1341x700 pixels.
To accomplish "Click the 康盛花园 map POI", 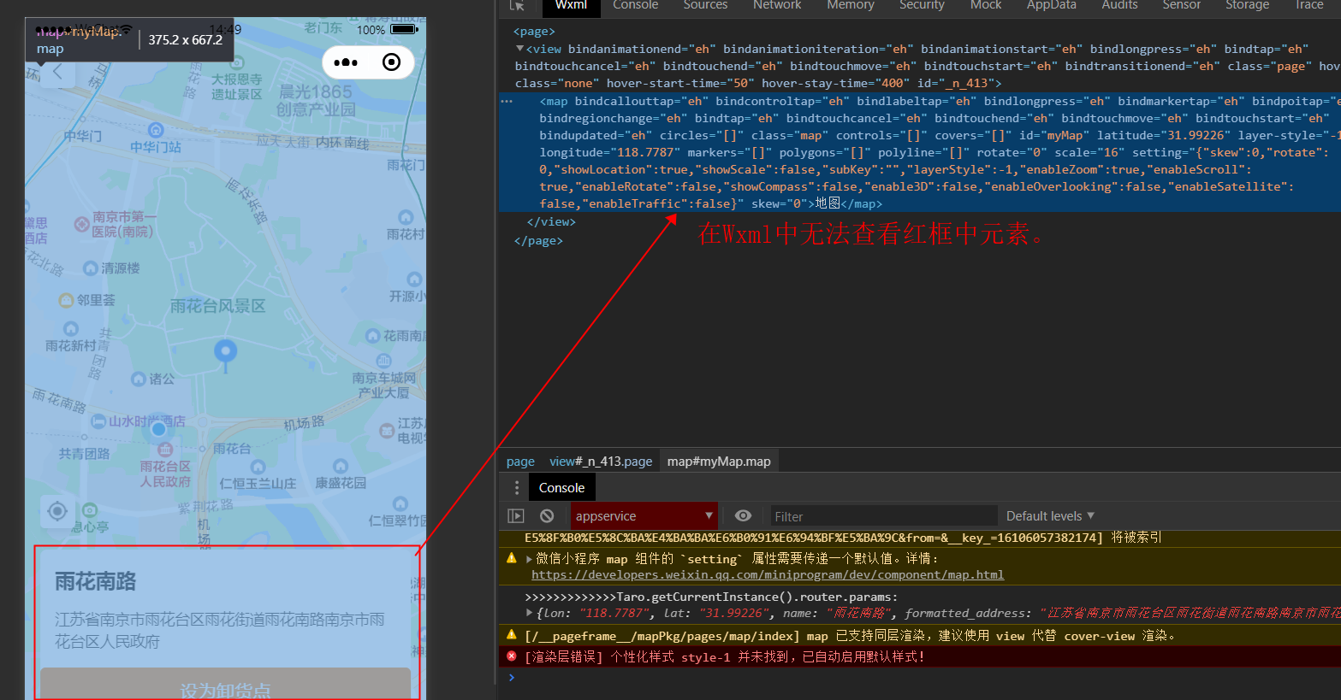I will [x=341, y=467].
